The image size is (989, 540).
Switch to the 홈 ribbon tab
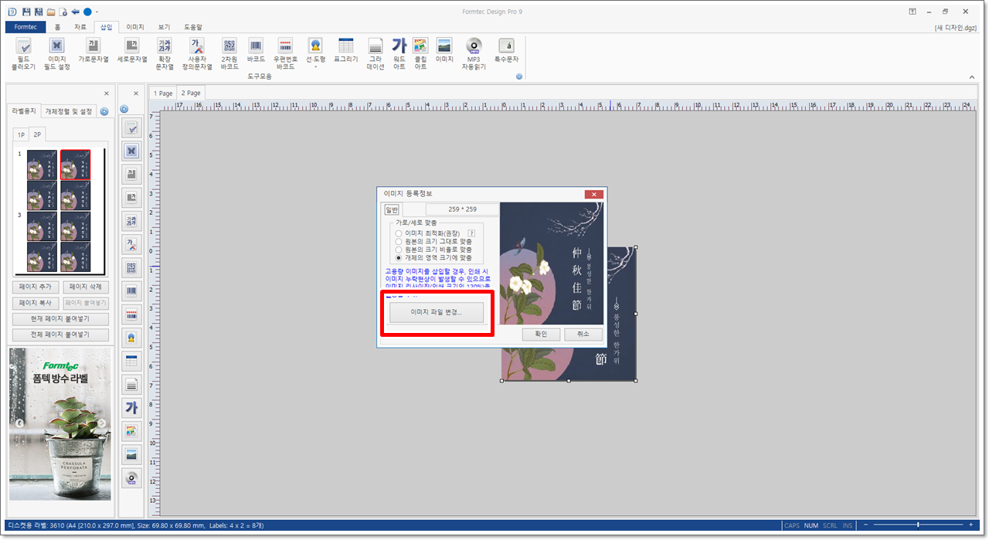57,27
